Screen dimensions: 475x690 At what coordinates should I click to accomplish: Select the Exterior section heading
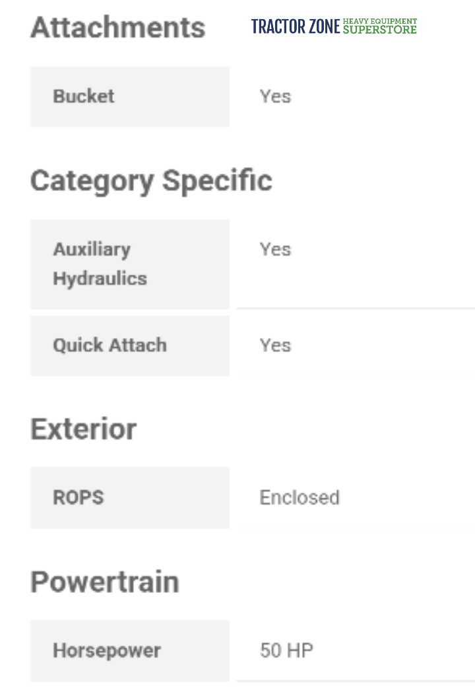pos(84,429)
